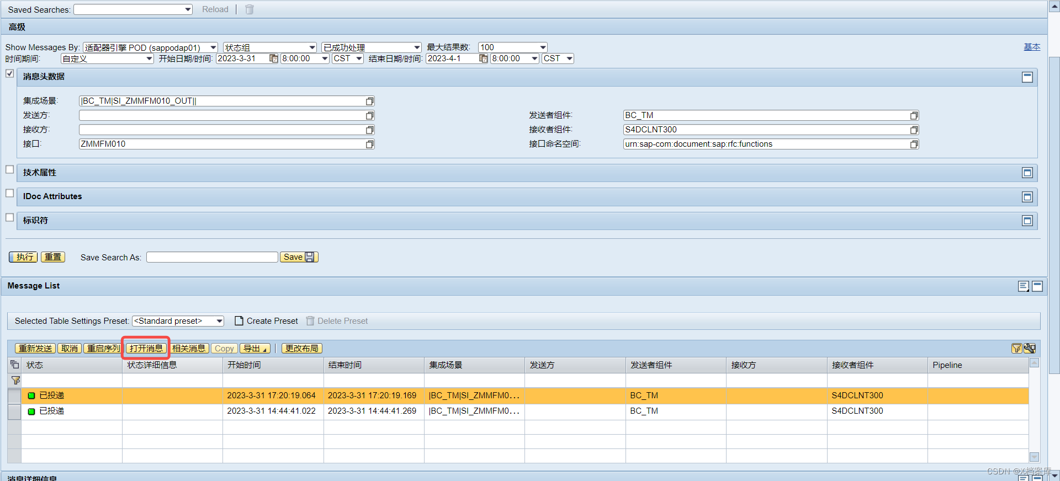Open value help for 接收方 field
Image resolution: width=1060 pixels, height=481 pixels.
pos(370,130)
